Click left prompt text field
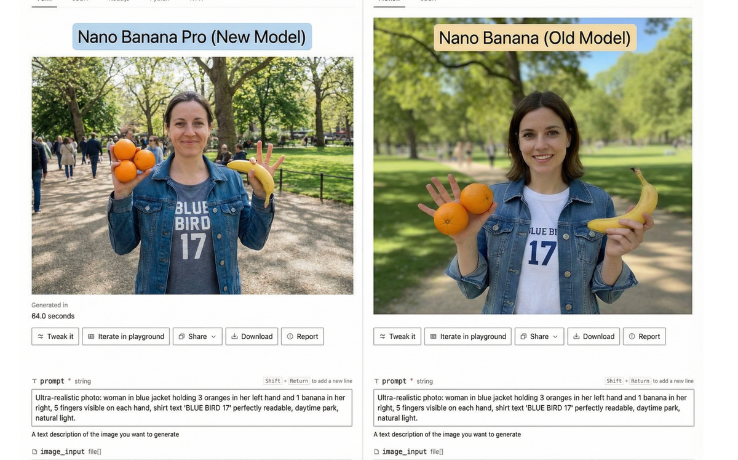The height and width of the screenshot is (460, 738). tap(192, 408)
